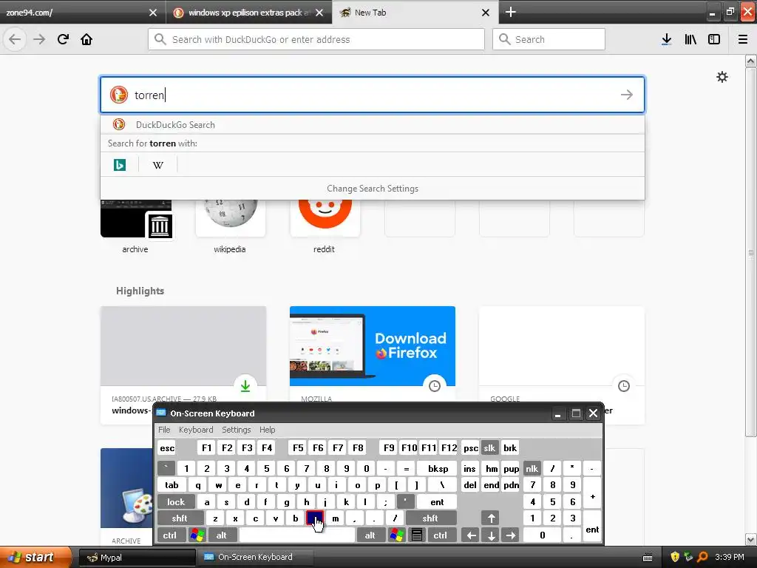
Task: Click the page scrollbar up arrow
Action: (x=751, y=61)
